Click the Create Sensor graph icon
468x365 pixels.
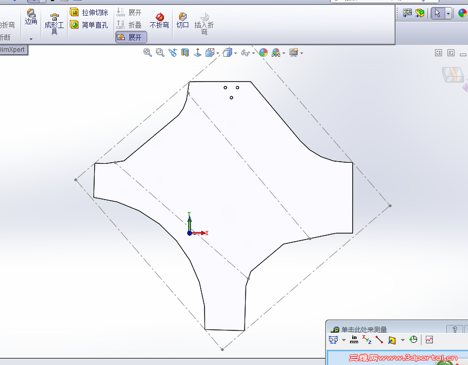(429, 340)
